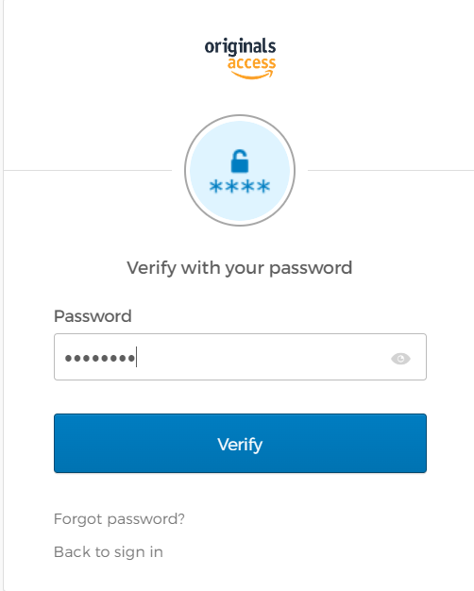The height and width of the screenshot is (591, 474).
Task: Click the 'Verify with your password' heading
Action: click(240, 268)
